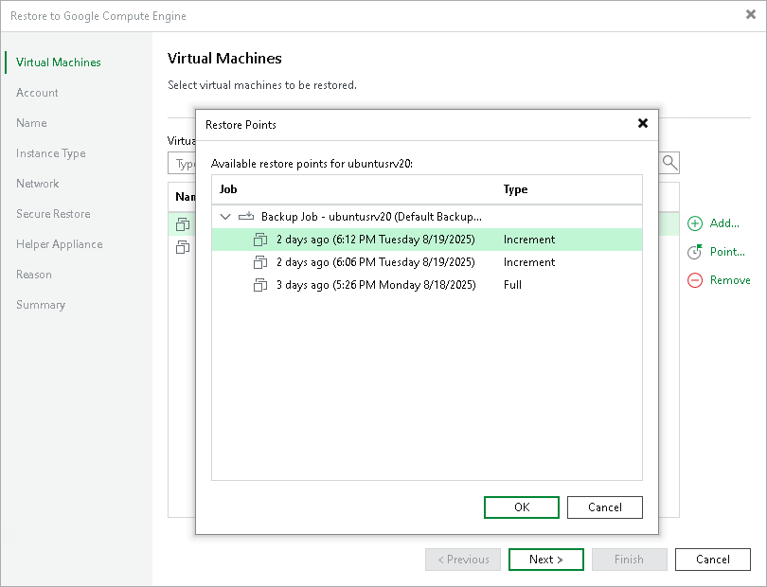Viewport: 767px width, 587px height.
Task: Click the 'Full' type cell
Action: (x=512, y=285)
